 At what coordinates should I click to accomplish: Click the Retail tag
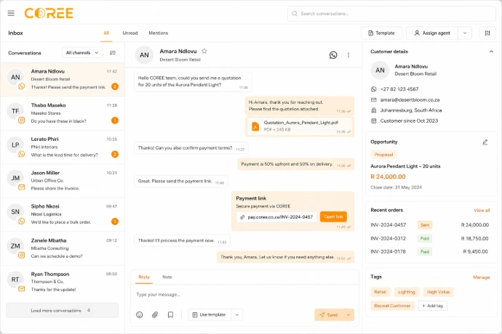click(380, 292)
